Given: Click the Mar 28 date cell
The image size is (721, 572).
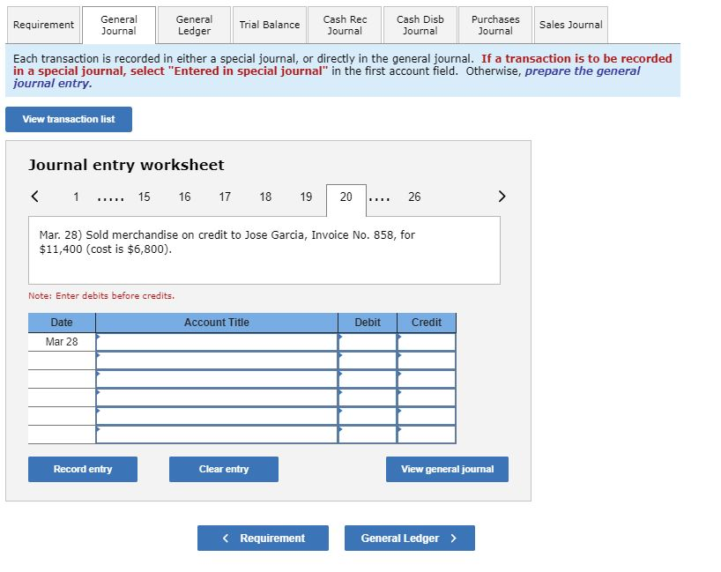Looking at the screenshot, I should pos(62,342).
